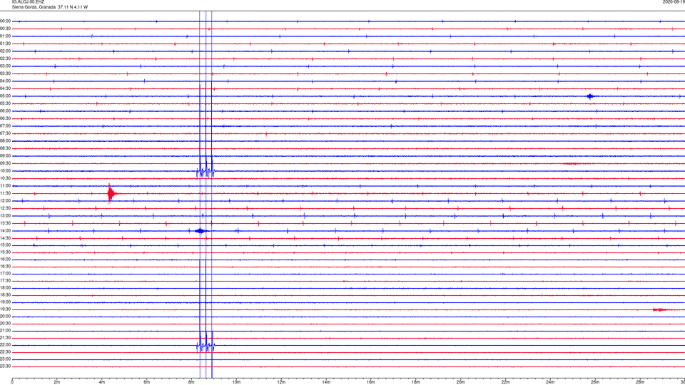Click the 17:30 time label

(x=6, y=281)
